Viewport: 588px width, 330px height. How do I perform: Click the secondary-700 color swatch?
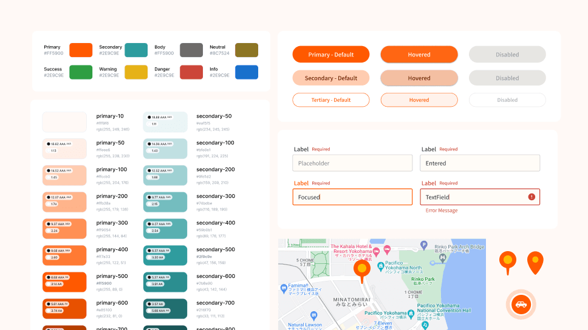[x=165, y=309]
